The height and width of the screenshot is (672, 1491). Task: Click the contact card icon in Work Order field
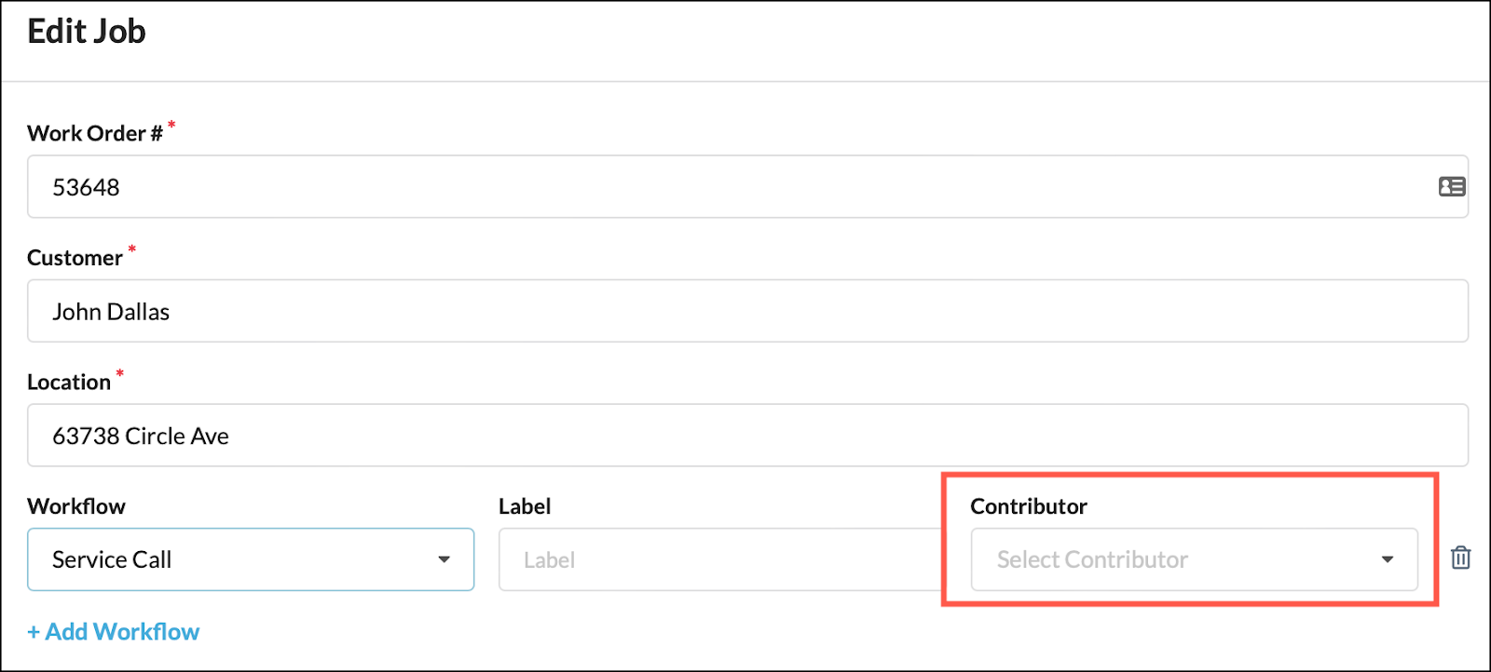point(1451,187)
